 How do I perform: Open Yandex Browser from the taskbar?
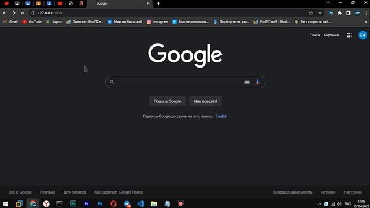[46, 203]
